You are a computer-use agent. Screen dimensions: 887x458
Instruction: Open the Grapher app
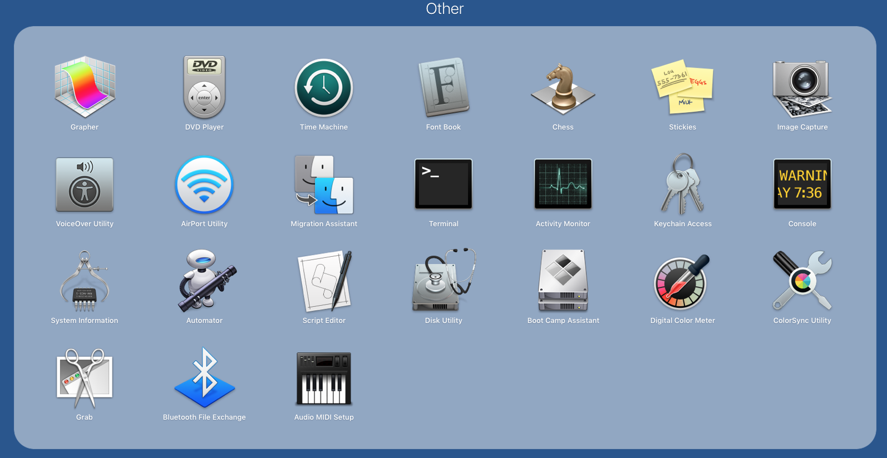pyautogui.click(x=85, y=87)
